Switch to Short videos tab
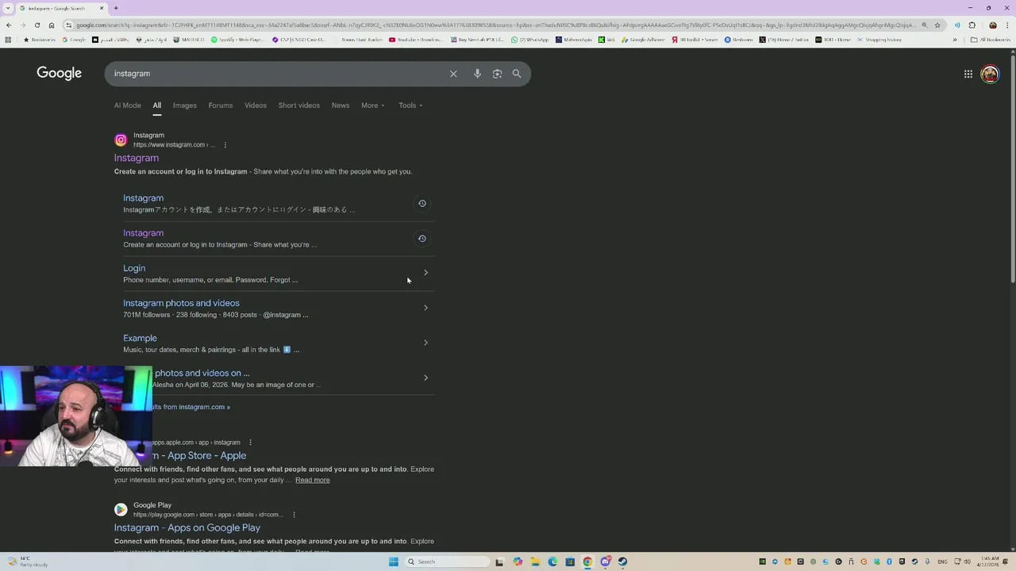The image size is (1016, 571). coord(299,105)
